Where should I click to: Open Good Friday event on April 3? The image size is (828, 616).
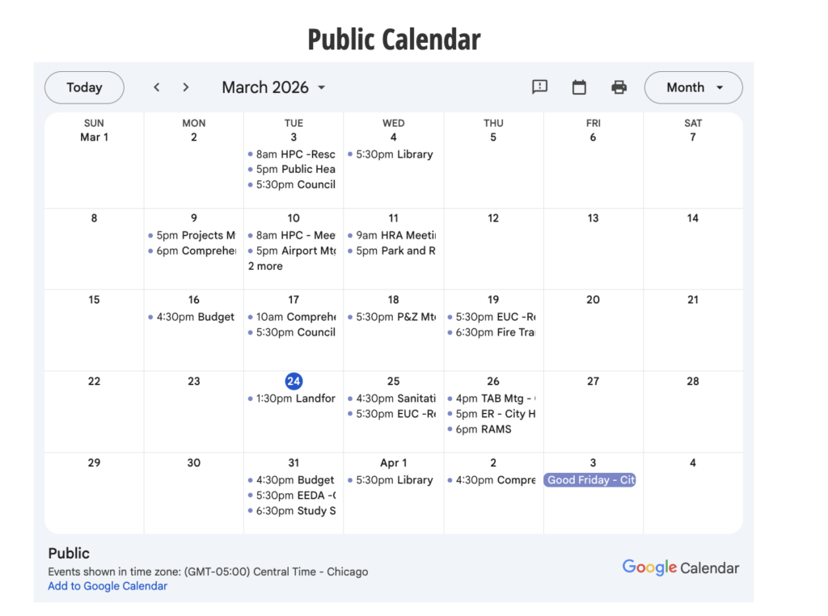coord(589,480)
